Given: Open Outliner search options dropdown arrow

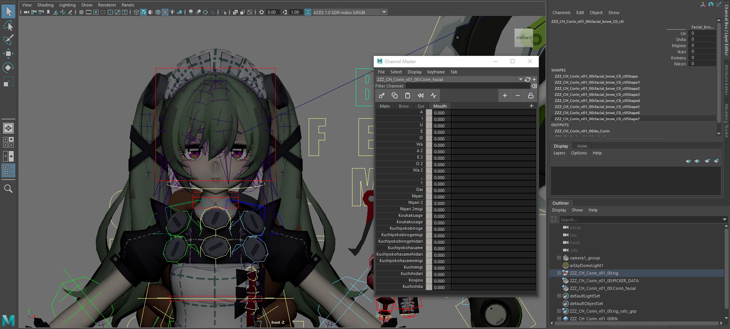Looking at the screenshot, I should click(724, 219).
